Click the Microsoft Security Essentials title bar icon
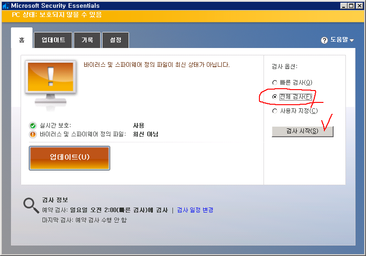Image resolution: width=366 pixels, height=256 pixels. 5,5
